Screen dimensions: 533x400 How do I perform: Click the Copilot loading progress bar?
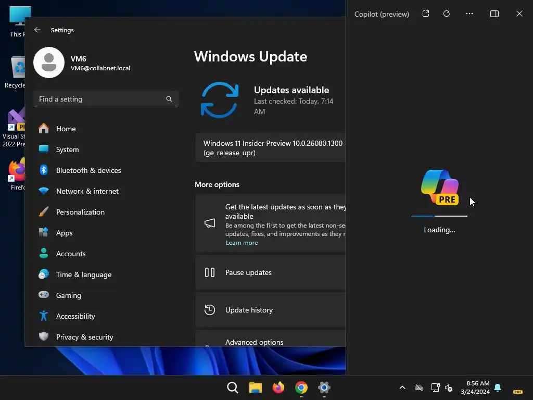[439, 216]
